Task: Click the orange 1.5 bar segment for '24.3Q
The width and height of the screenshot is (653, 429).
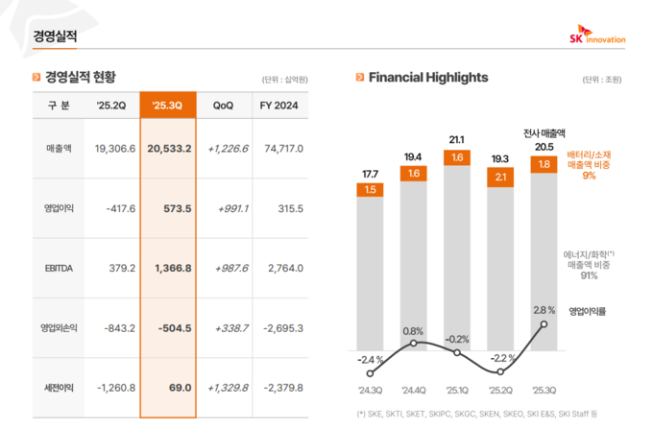Action: tap(369, 190)
